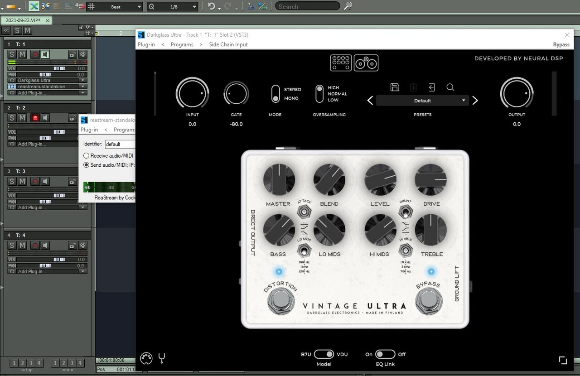Open Plug-in menu in Darkglass window
Screen dimensions: 580x376
pos(146,44)
